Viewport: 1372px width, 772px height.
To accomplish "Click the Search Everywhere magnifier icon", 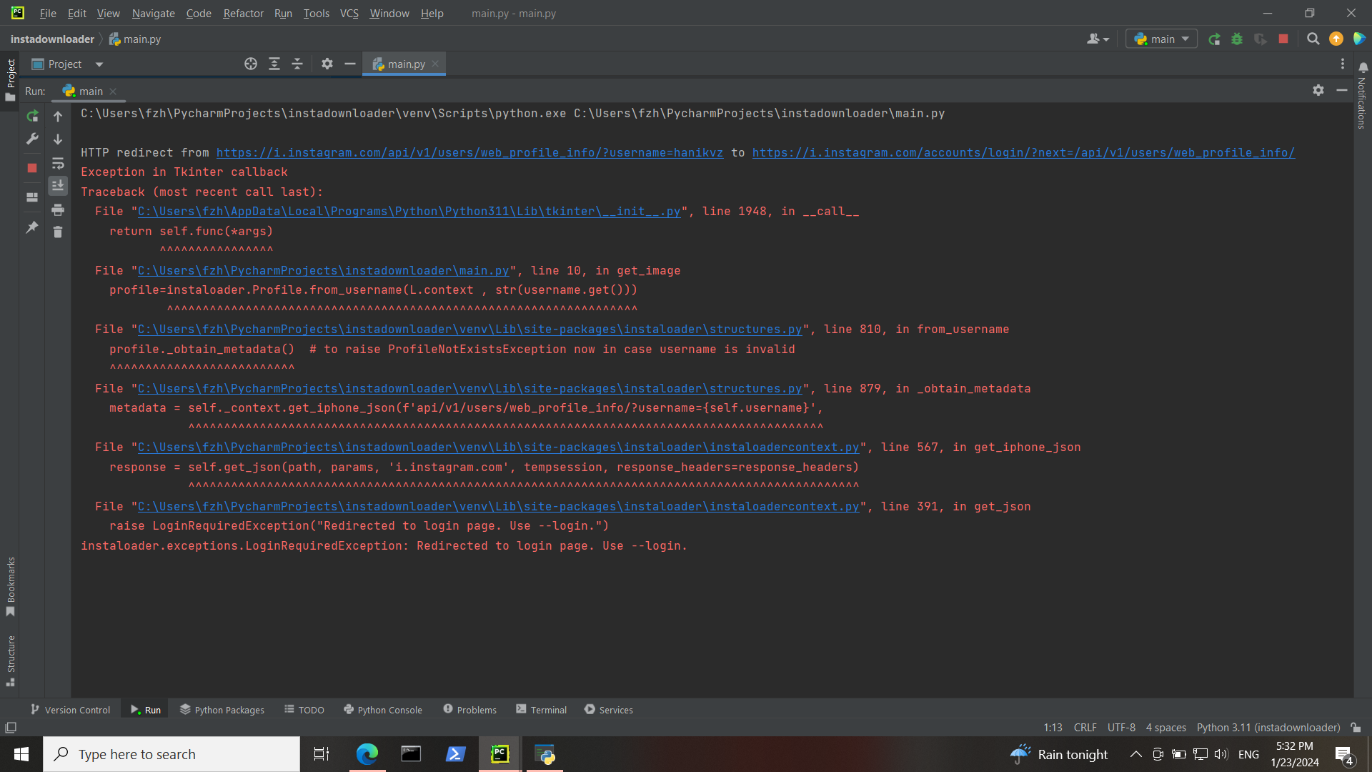I will (1313, 39).
